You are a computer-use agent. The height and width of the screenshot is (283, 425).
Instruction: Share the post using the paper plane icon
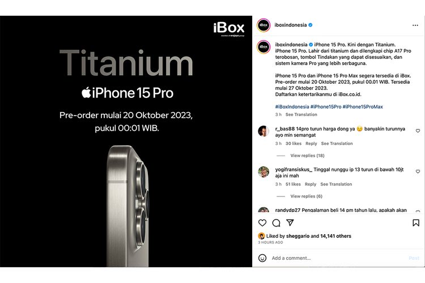pyautogui.click(x=290, y=222)
